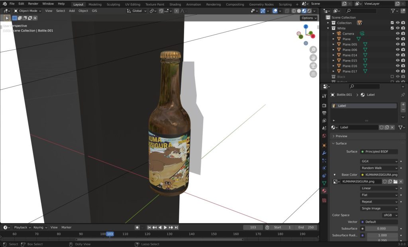Switch to wireframe viewport shading

pos(294,11)
